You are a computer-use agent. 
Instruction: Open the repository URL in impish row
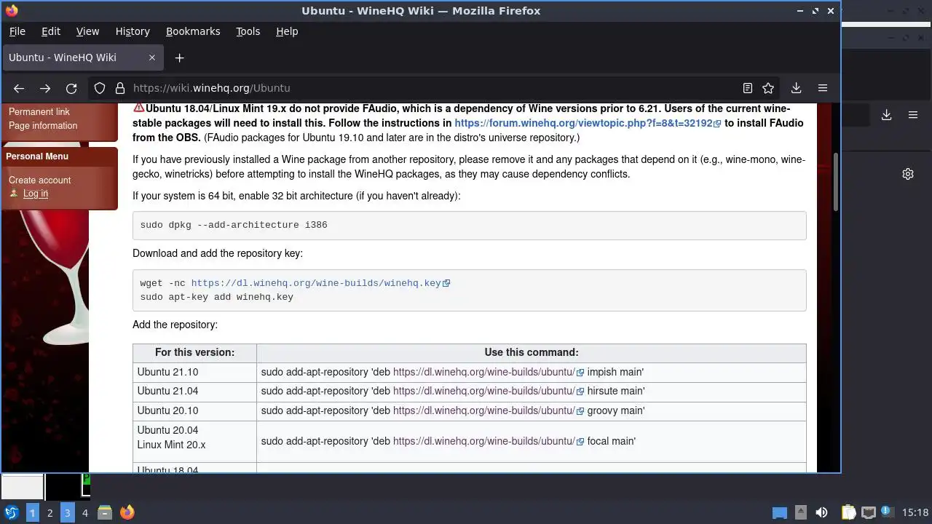(x=488, y=372)
